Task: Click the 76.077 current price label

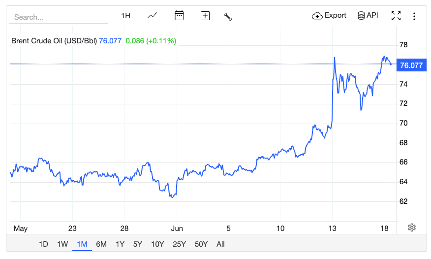Action: click(411, 65)
